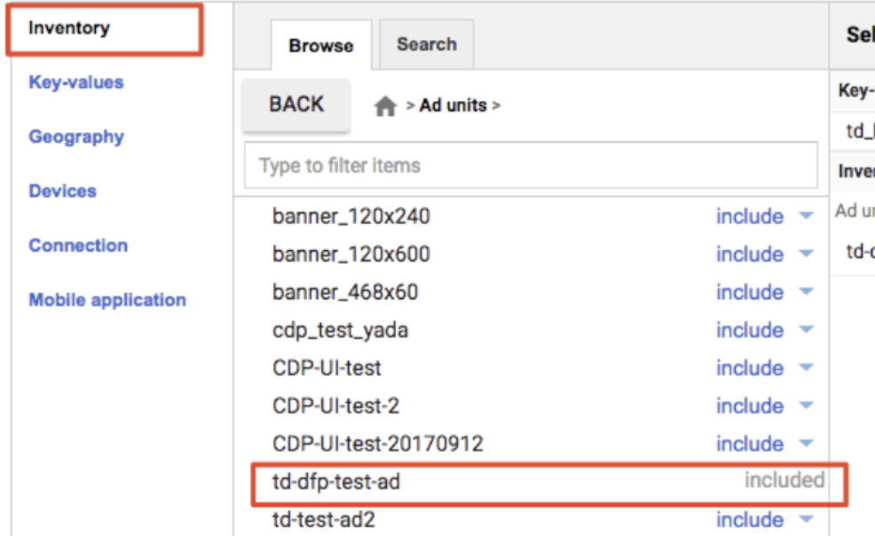
Task: Open the Inventory targeting section
Action: 69,28
